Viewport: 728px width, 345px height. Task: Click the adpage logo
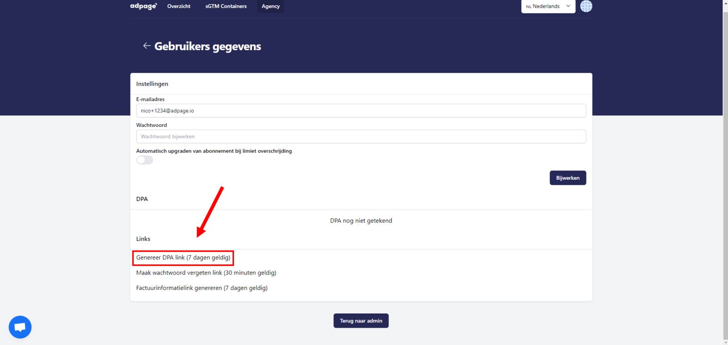coord(143,6)
